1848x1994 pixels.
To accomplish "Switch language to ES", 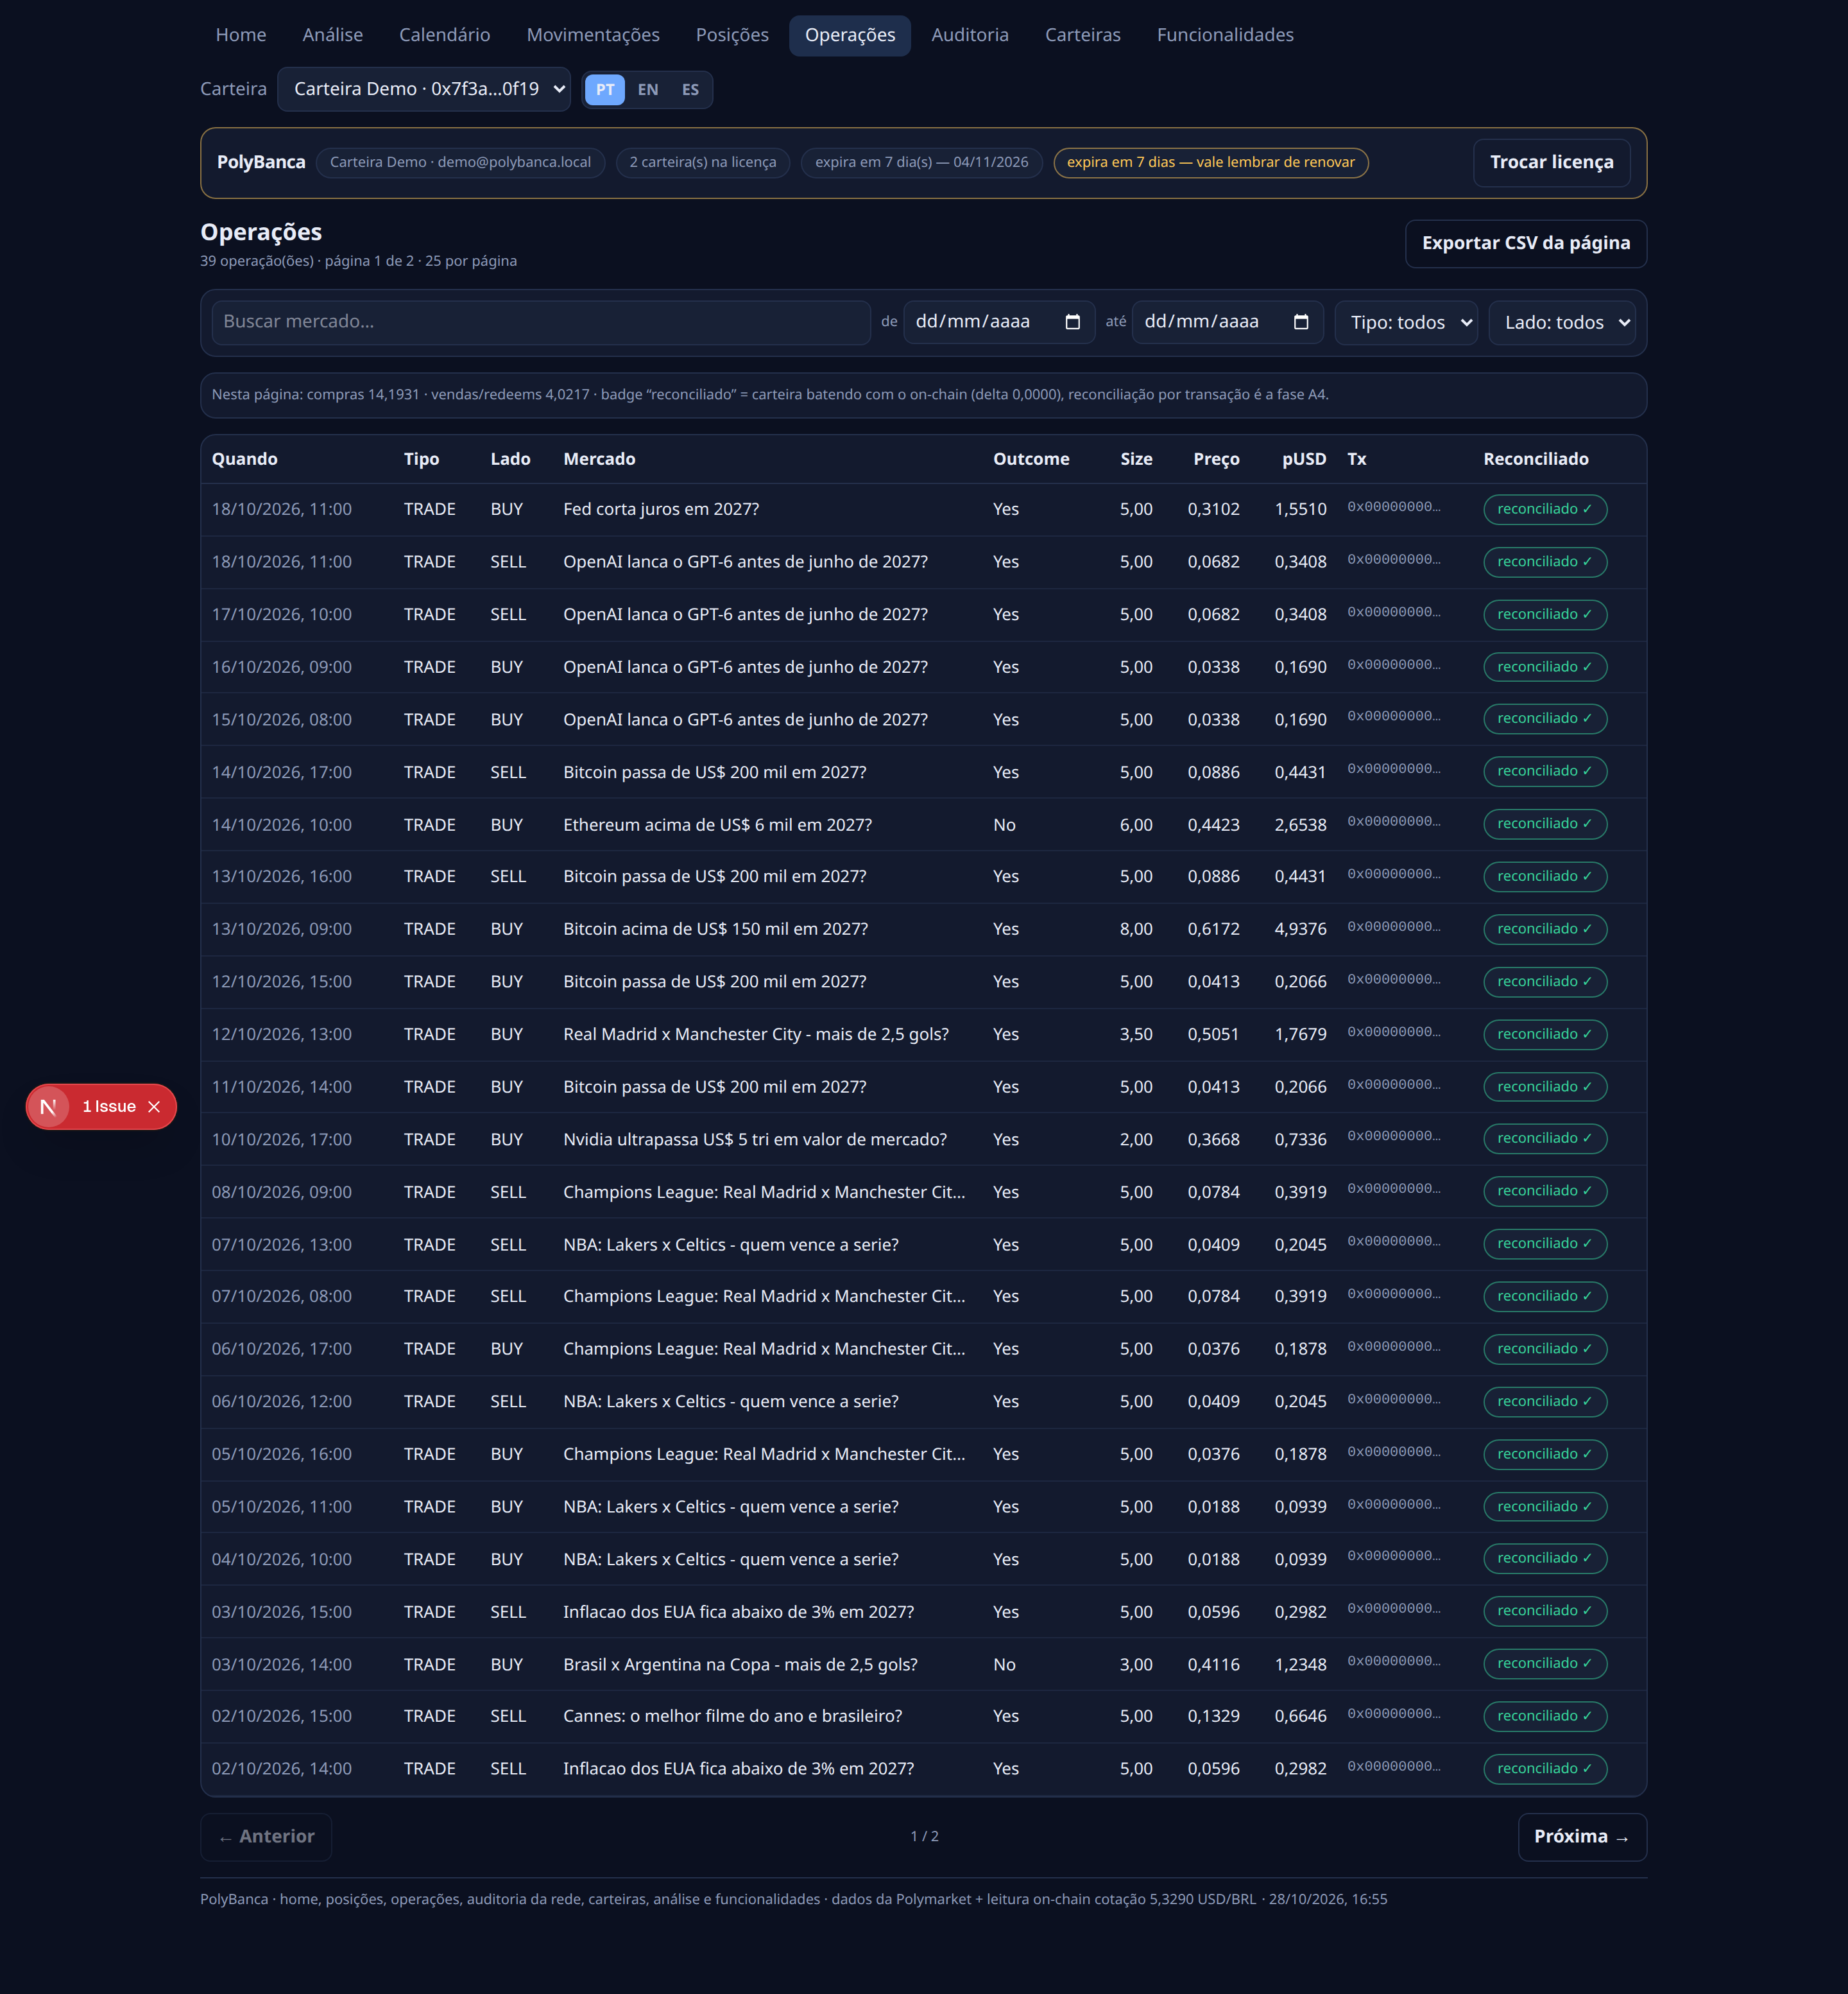I will [x=690, y=90].
